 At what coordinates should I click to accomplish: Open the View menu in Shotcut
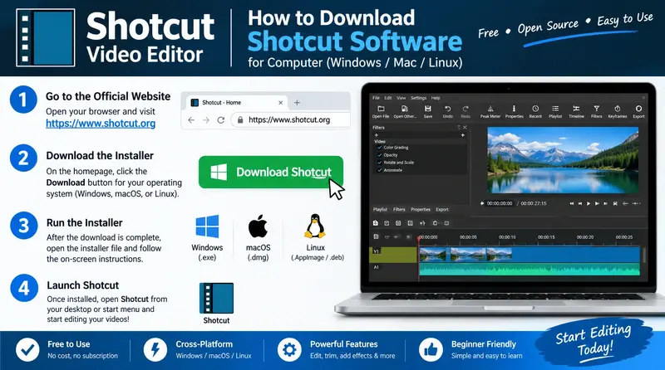coord(401,98)
